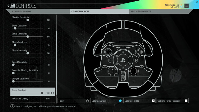Click the Brake Deadzone slider handle
199x112 pixels.
(15, 28)
